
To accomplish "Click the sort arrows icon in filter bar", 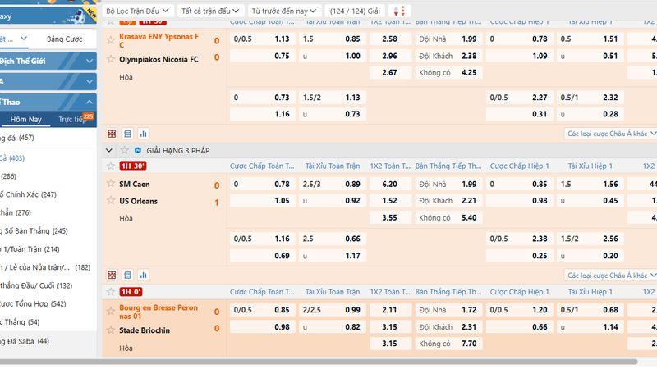I will pyautogui.click(x=399, y=11).
